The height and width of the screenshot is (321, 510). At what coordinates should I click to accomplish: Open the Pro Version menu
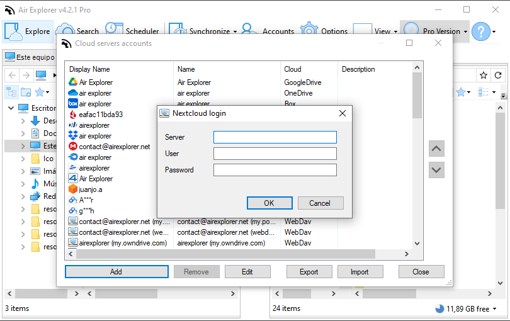pos(435,31)
